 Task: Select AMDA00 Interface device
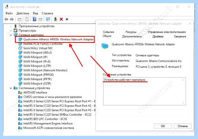coord(35,92)
